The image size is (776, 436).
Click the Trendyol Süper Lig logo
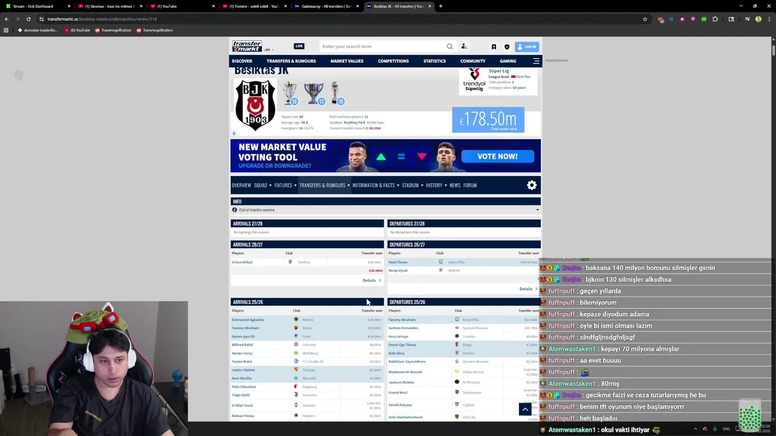coord(473,80)
